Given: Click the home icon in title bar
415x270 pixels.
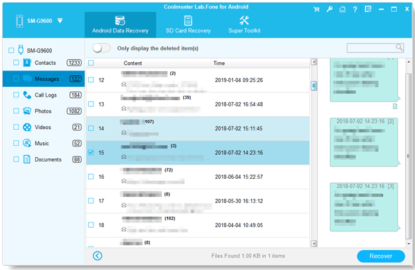Looking at the screenshot, I should (342, 10).
